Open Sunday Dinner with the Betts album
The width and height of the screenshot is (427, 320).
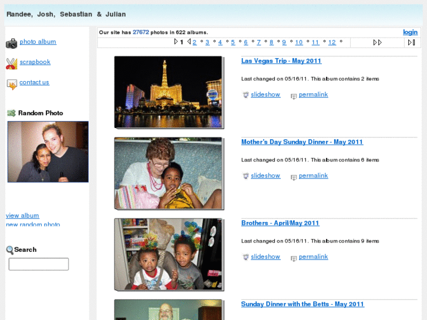tap(302, 304)
